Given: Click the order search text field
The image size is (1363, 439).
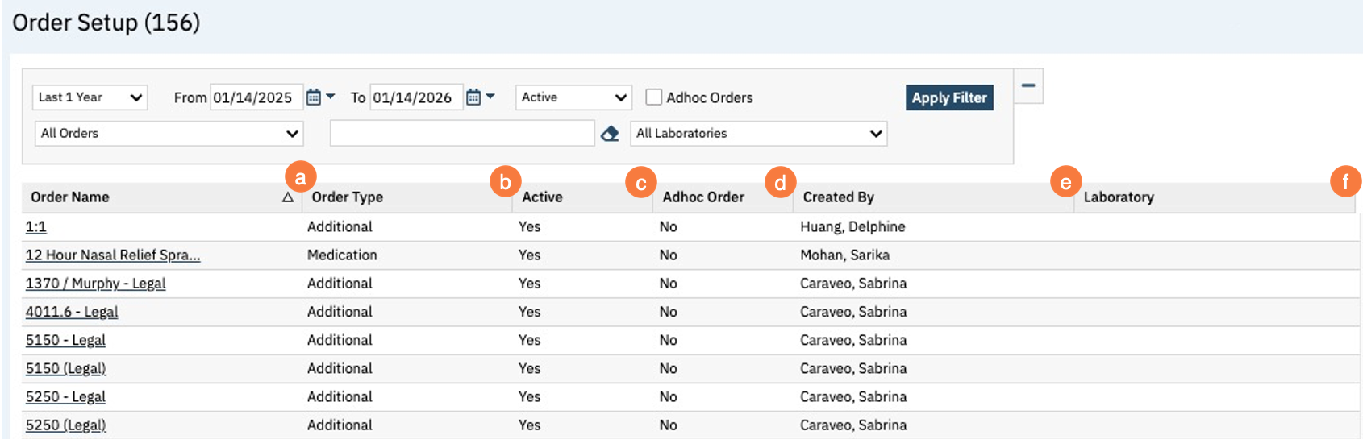Looking at the screenshot, I should point(461,134).
